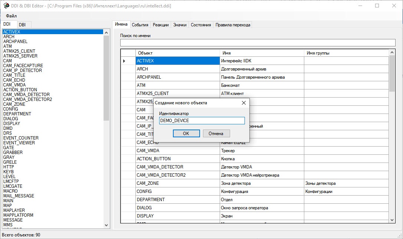This screenshot has width=403, height=239.
Task: Switch to the DBI tab
Action: 22,24
